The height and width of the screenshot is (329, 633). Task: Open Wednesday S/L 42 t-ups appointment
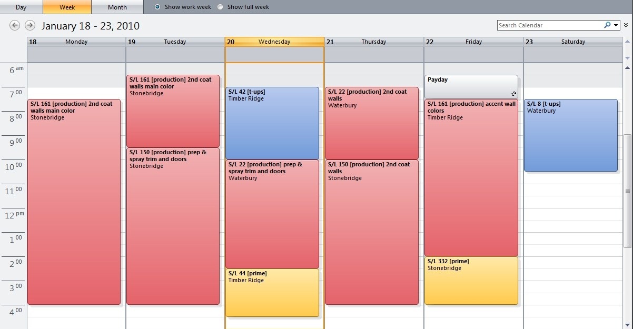(x=272, y=123)
